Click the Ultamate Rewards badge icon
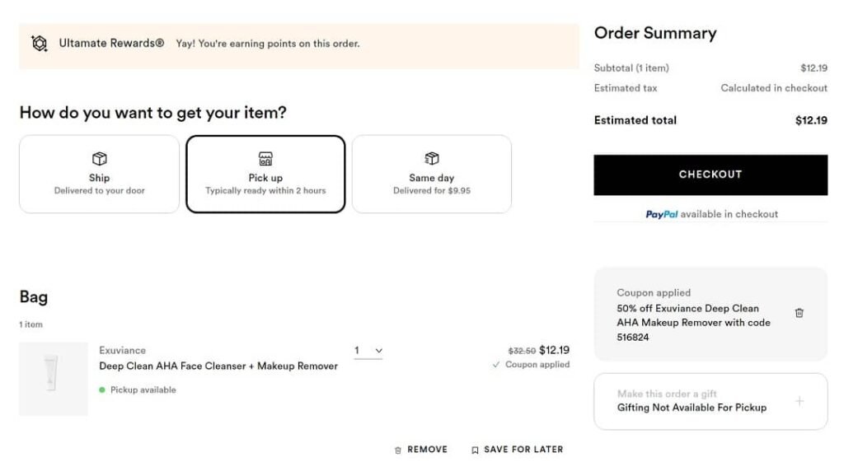 tap(39, 44)
